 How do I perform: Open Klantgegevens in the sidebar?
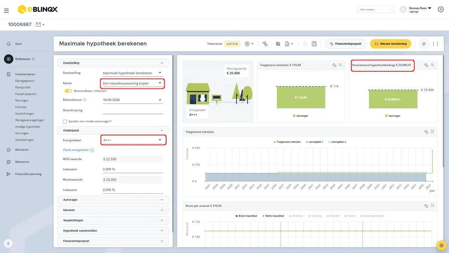tap(25, 81)
